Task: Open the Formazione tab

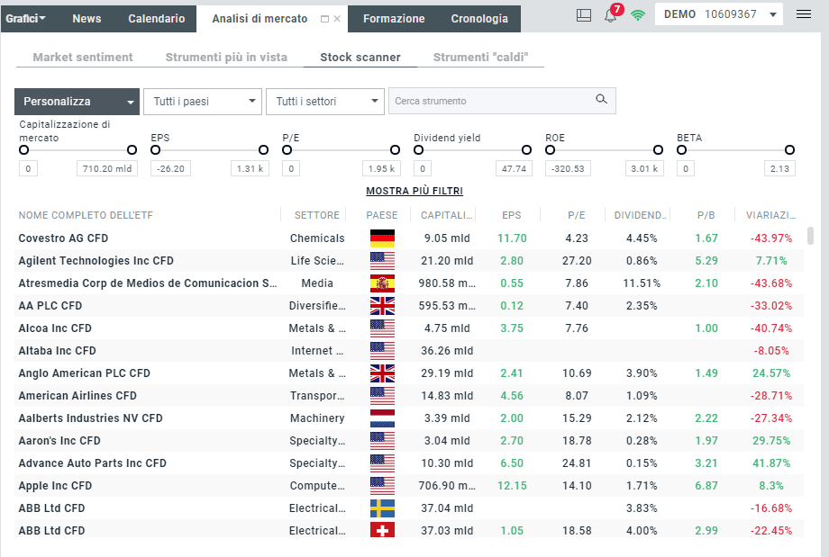Action: pyautogui.click(x=394, y=19)
